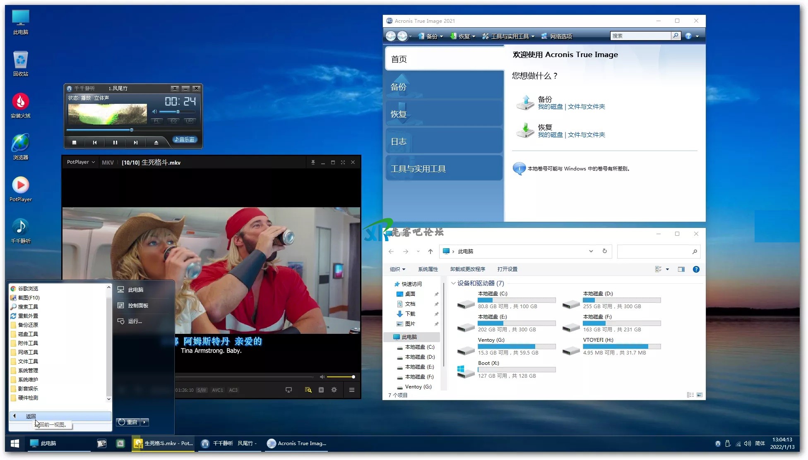Adjust the PotPlayer yellow volume slider
Viewport: 808px width, 460px height.
340,377
